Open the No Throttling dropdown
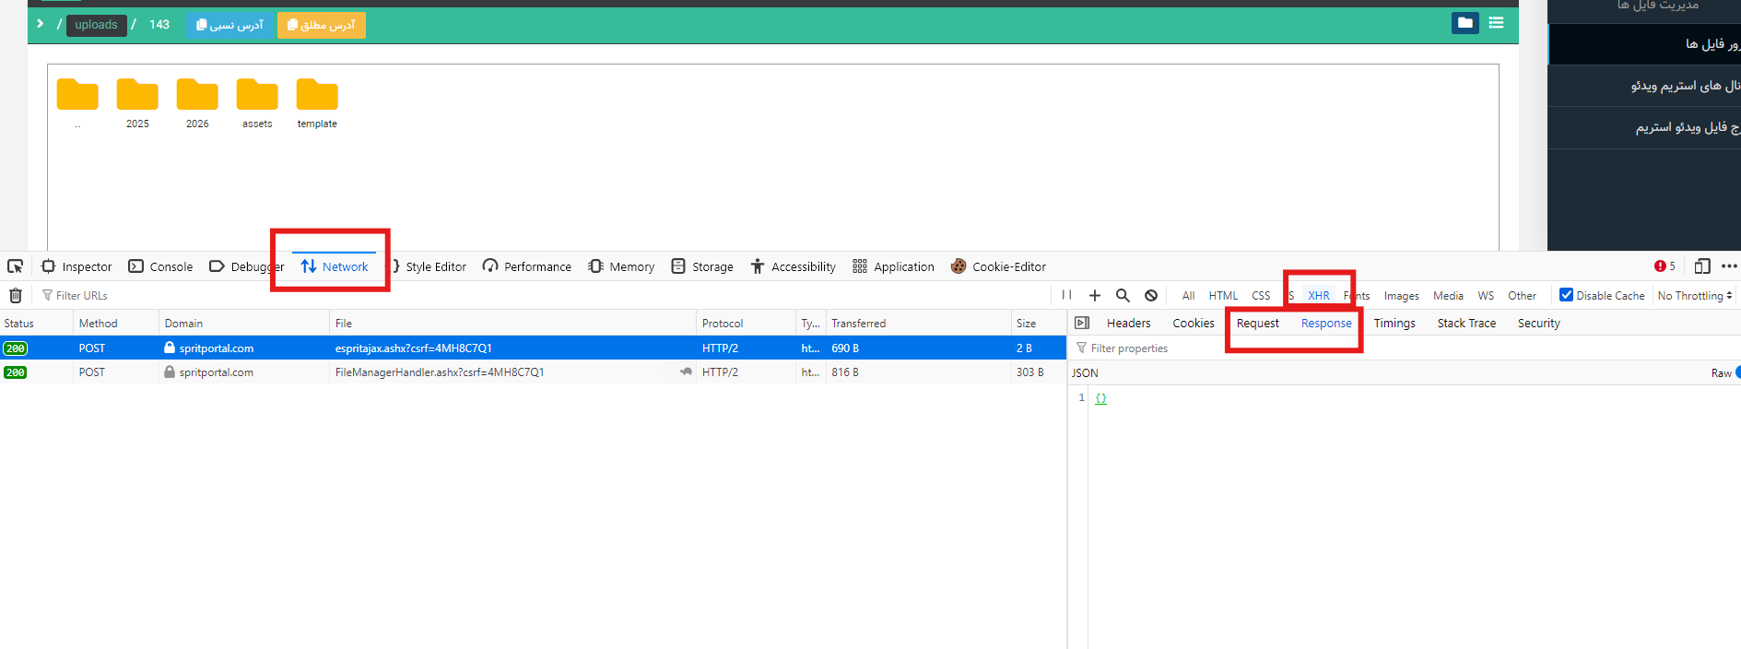 click(1694, 296)
